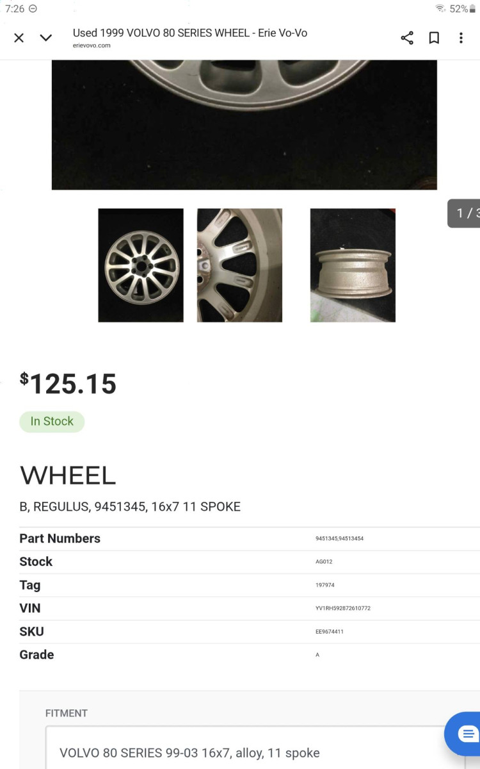Image resolution: width=480 pixels, height=769 pixels.
Task: Click the main wheel photo
Action: (244, 125)
